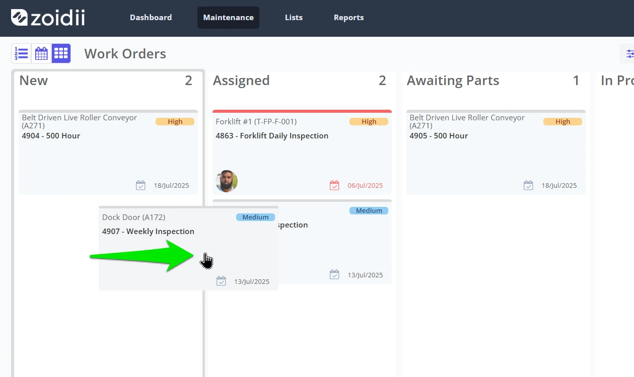Click Belt Driven conveyor asset in Awaiting Parts
This screenshot has width=634, height=377.
467,121
